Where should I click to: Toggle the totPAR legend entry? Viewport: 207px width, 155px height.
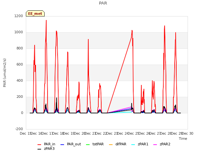click(x=95, y=144)
